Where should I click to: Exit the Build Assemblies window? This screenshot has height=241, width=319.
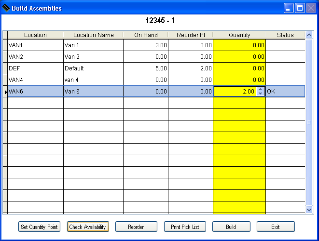pyautogui.click(x=276, y=227)
